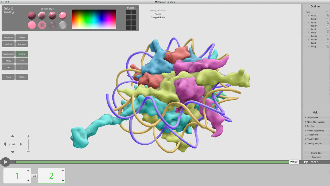Select keyframe 2 thumbnail
This screenshot has height=186, width=330.
(x=52, y=176)
